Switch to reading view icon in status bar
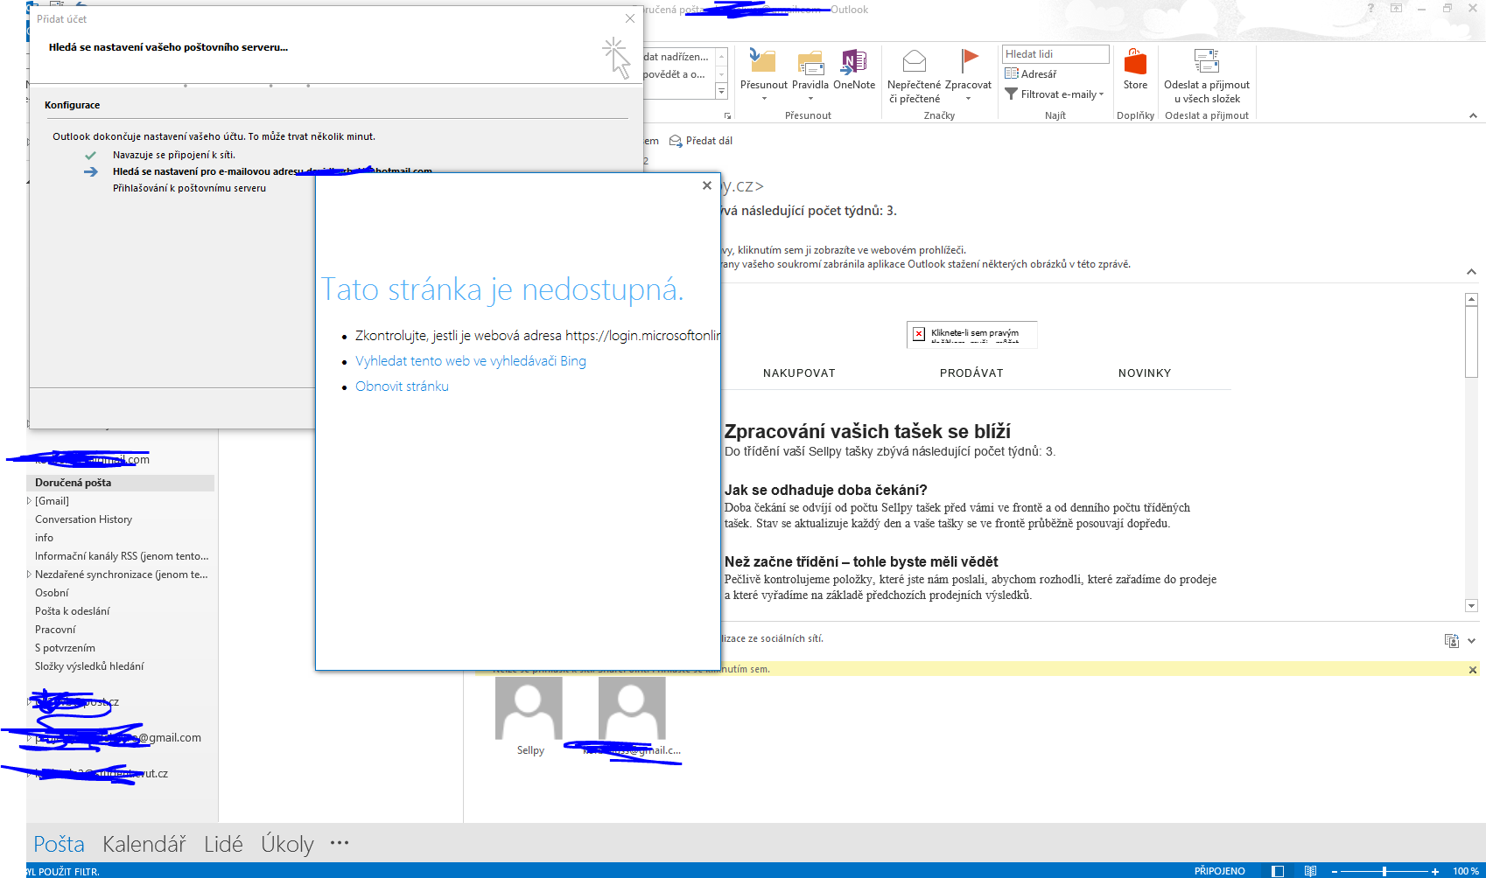The height and width of the screenshot is (878, 1486). 1310,871
